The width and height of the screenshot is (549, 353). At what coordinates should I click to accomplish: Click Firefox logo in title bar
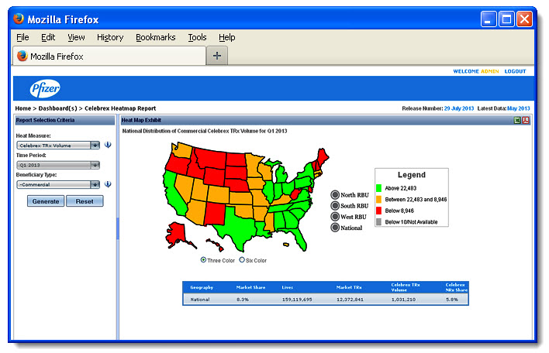pos(19,19)
